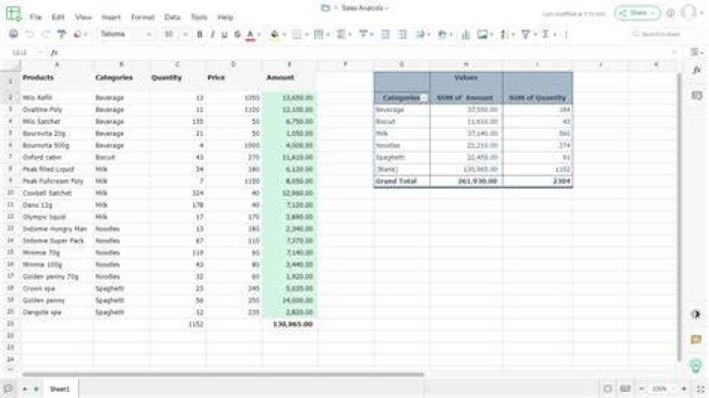
Task: Open the filter options dropdown arrow
Action: click(x=535, y=34)
